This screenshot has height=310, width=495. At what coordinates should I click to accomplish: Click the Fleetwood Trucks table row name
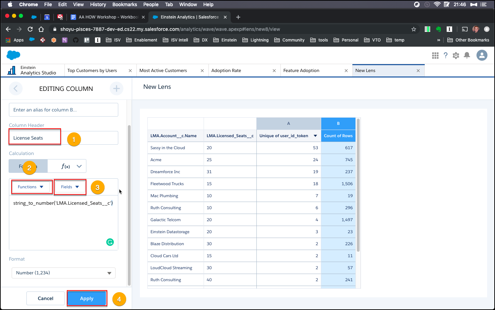(x=167, y=184)
